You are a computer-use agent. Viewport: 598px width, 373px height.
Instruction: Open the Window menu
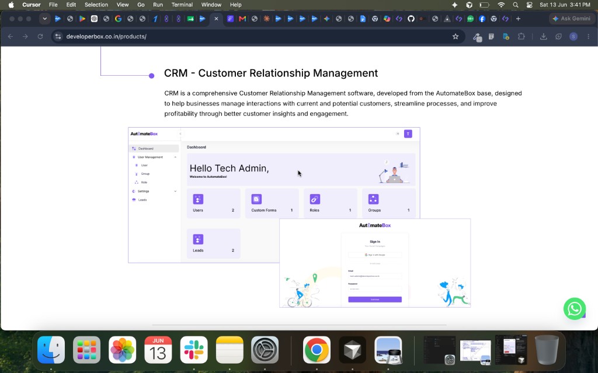211,5
